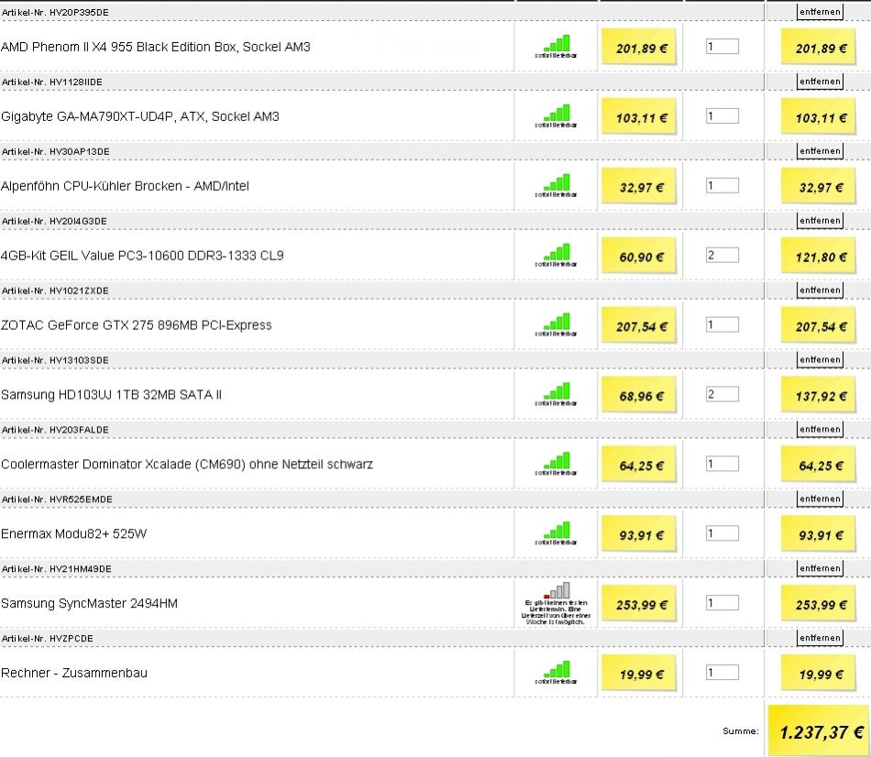This screenshot has width=871, height=757.
Task: Remove article HV20I4G3DE with entfernen button
Action: click(820, 221)
